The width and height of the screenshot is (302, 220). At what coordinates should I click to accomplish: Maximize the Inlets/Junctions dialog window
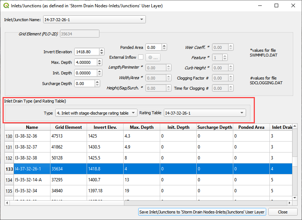click(276, 6)
